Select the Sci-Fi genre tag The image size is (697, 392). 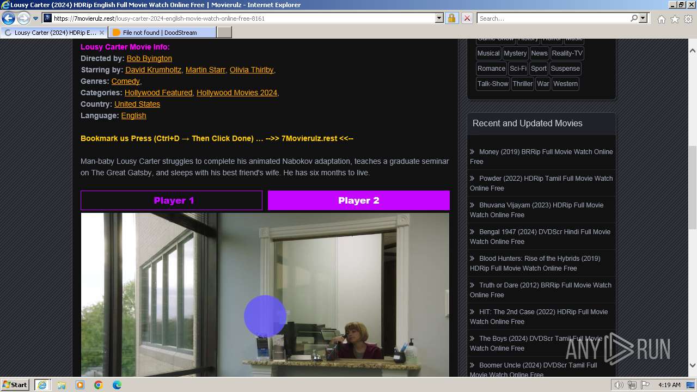(x=518, y=69)
